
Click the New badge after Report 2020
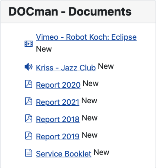(91, 84)
